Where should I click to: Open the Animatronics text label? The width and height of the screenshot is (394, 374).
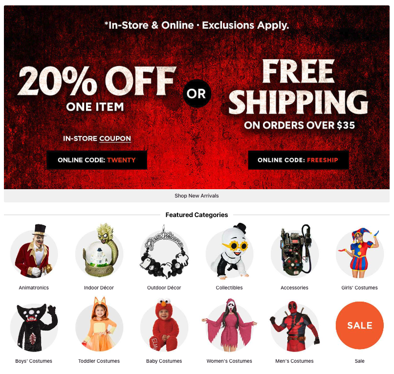34,288
